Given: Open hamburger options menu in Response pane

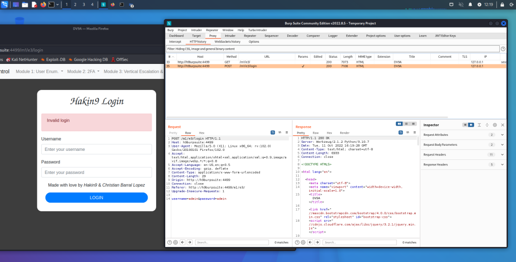Looking at the screenshot, I should tap(415, 132).
